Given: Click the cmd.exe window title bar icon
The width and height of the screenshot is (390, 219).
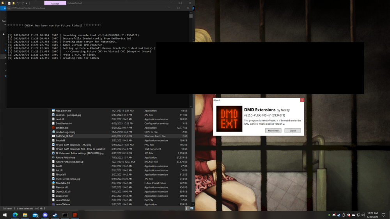Looking at the screenshot, I should click(x=9, y=8).
